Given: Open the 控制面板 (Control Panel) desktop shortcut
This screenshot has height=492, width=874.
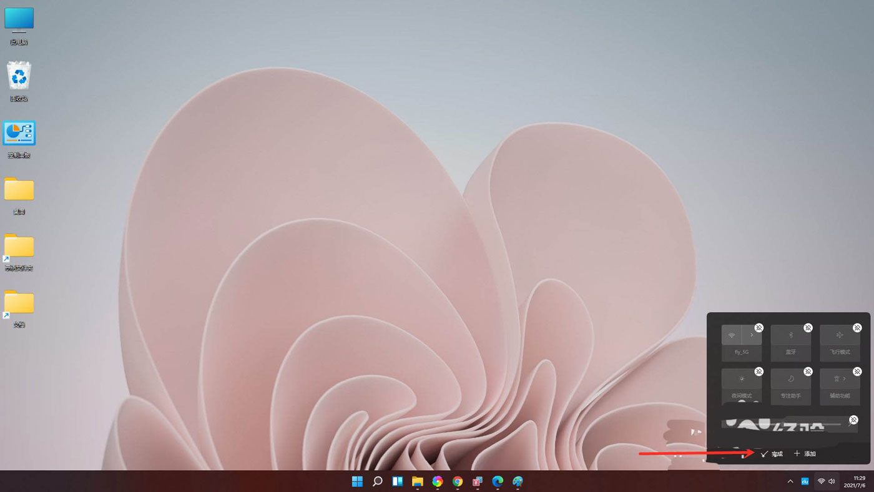Looking at the screenshot, I should 18,132.
